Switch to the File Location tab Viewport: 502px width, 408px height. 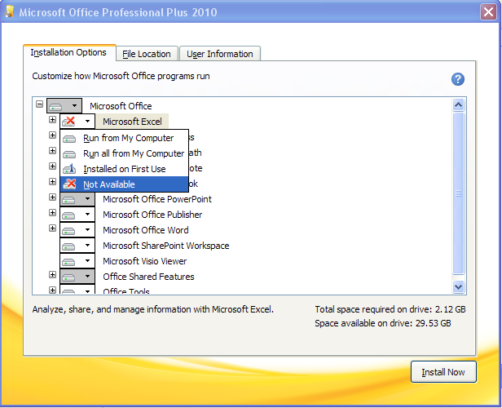[147, 54]
